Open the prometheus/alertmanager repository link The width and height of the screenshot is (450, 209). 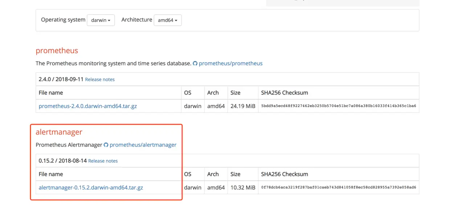143,145
